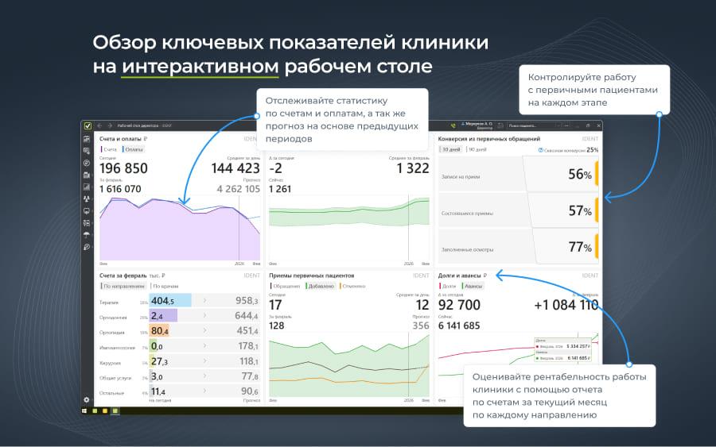Click the help icon near Сквозная конверсия
Image resolution: width=716 pixels, height=447 pixels.
tap(541, 149)
